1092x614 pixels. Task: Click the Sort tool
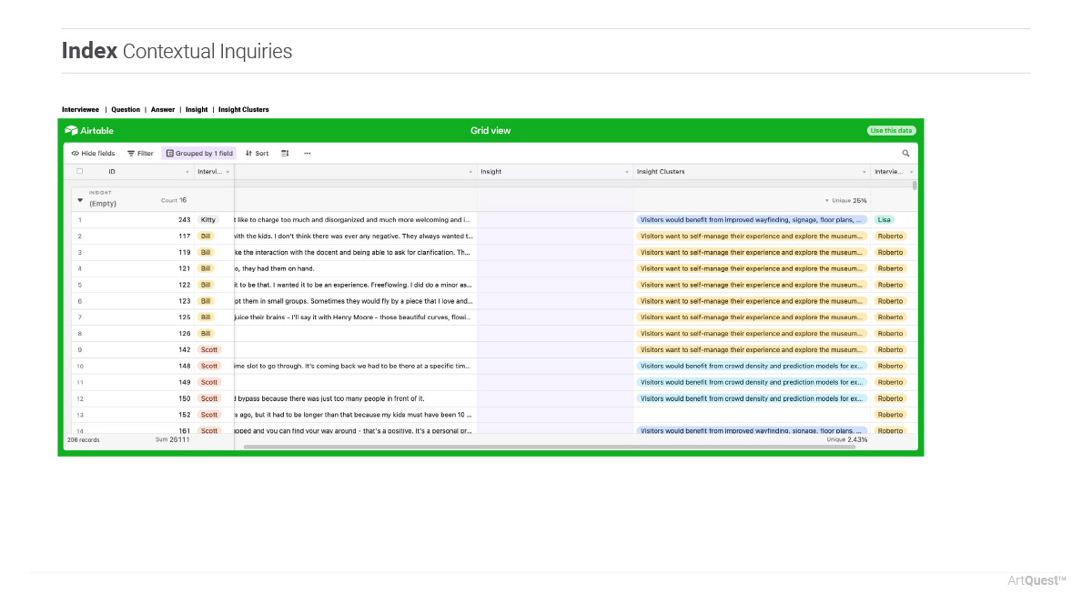click(258, 154)
